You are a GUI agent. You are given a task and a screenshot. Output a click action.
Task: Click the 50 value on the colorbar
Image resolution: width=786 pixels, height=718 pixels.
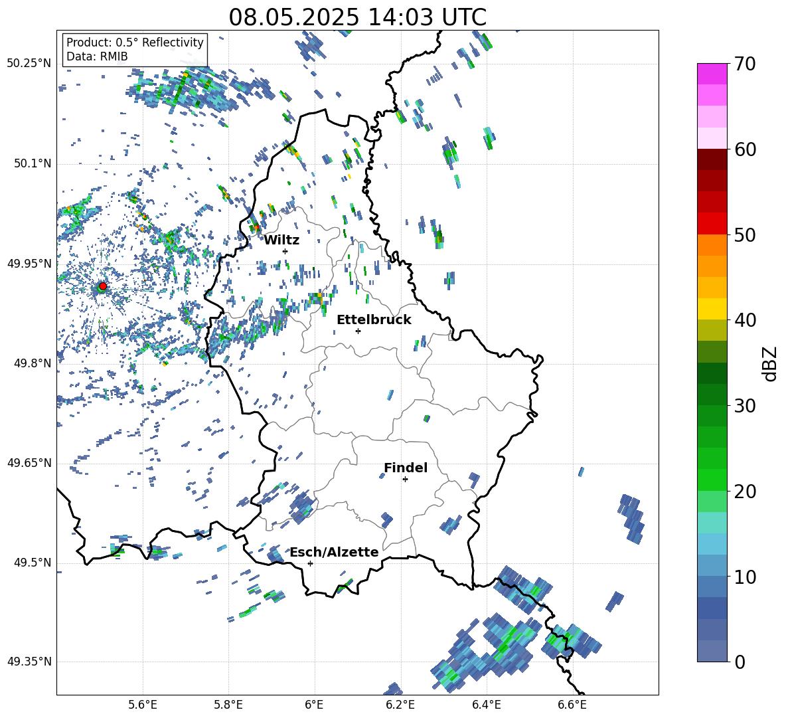coord(745,234)
